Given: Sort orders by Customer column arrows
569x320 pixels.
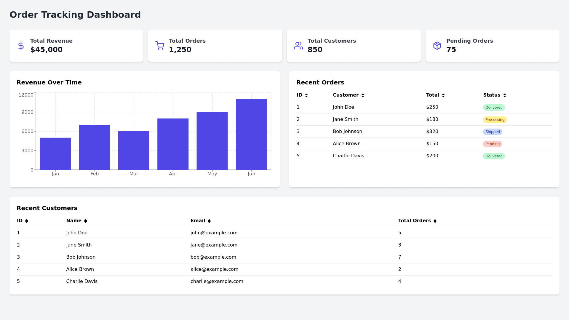Looking at the screenshot, I should click(x=363, y=95).
